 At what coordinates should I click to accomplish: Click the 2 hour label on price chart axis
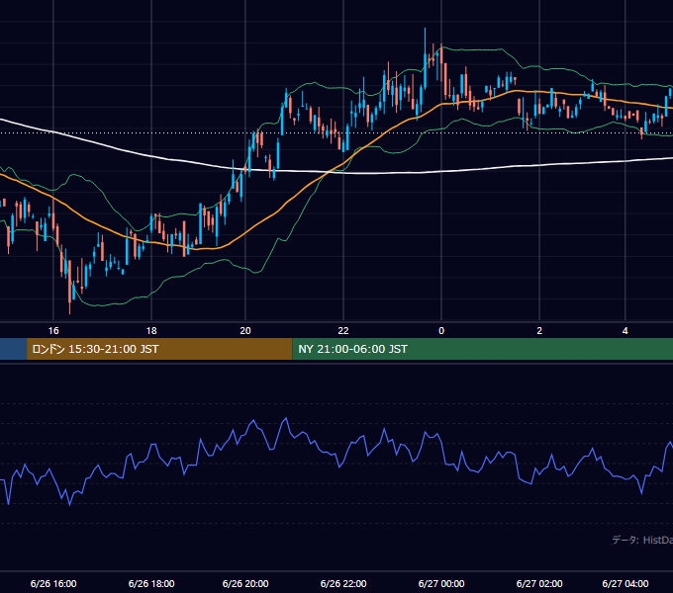(539, 331)
